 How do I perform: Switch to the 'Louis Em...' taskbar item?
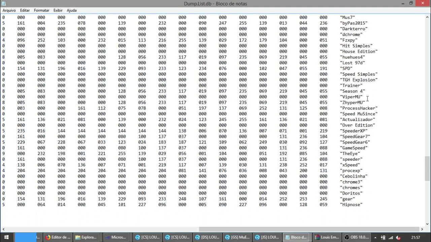click(327, 237)
